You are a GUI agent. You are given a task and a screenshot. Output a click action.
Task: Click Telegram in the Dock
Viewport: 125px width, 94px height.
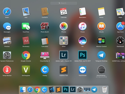[x=94, y=90]
